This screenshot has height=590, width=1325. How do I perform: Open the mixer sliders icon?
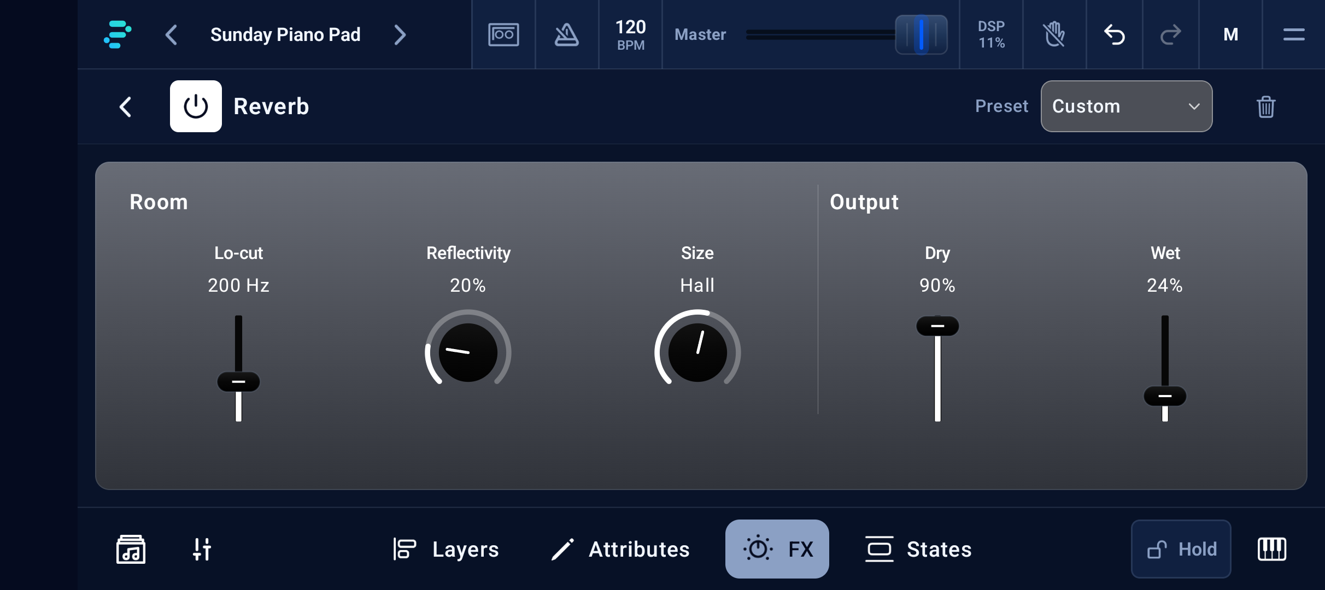tap(202, 549)
